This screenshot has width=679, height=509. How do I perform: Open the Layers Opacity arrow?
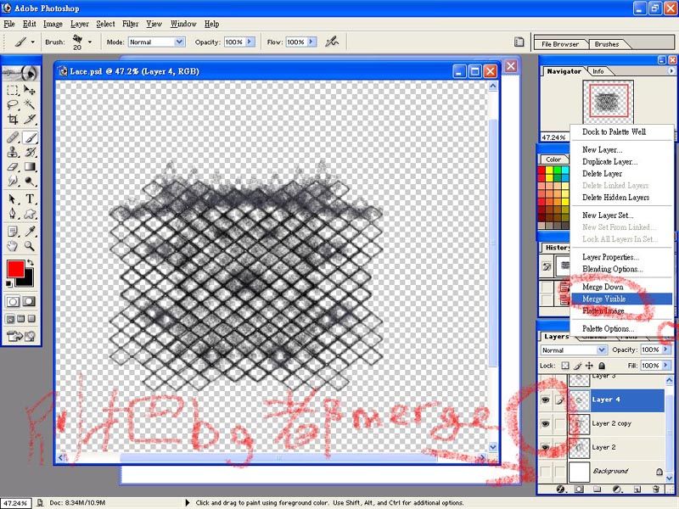coord(665,350)
